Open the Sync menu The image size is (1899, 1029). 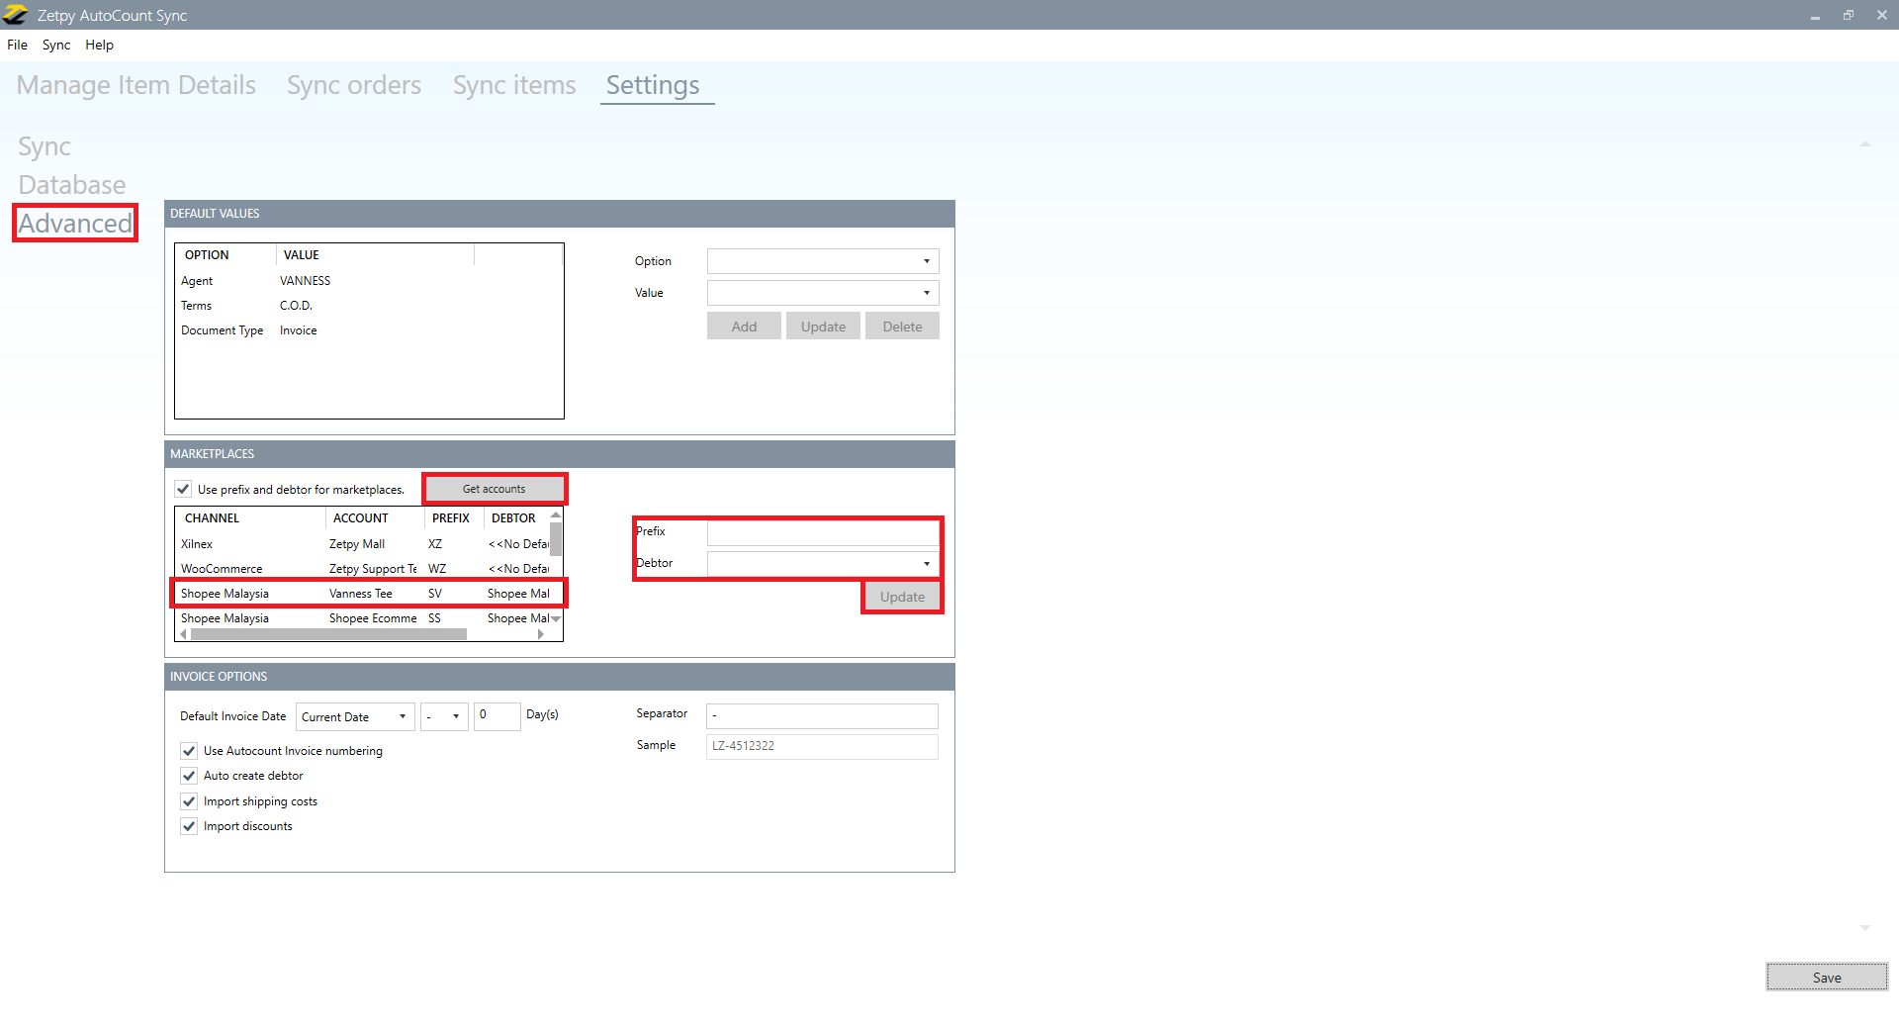[56, 45]
